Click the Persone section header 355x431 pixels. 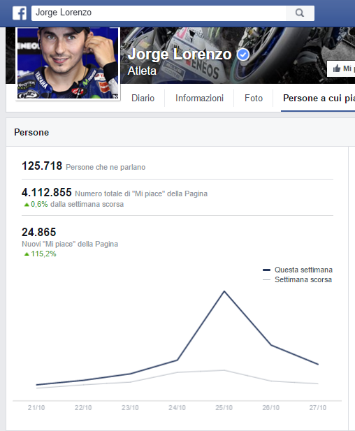pos(31,132)
